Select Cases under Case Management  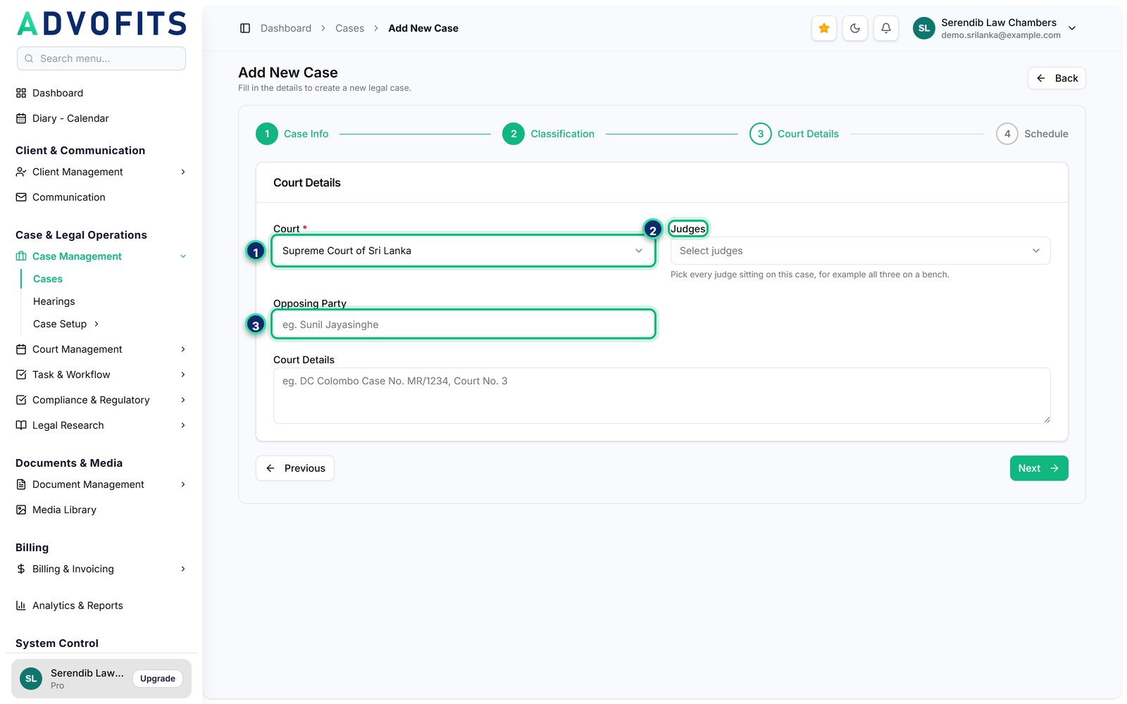[48, 279]
